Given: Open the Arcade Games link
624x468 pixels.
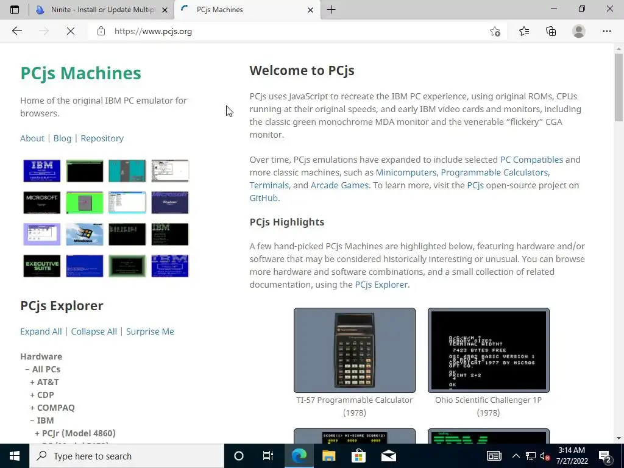Looking at the screenshot, I should pos(339,185).
